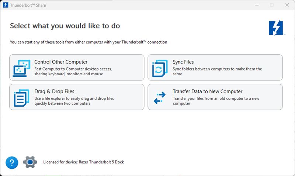
Task: Close the Thunderbolt Share window
Action: pos(287,5)
